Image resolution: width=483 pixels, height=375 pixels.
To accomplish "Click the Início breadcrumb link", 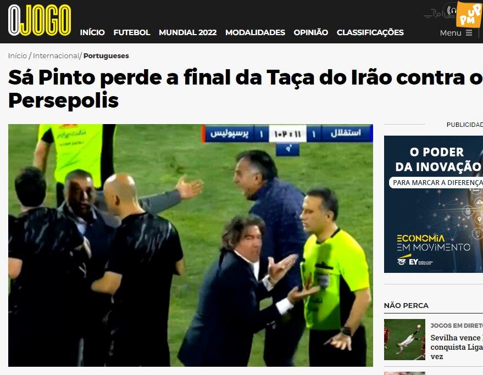I will point(18,55).
